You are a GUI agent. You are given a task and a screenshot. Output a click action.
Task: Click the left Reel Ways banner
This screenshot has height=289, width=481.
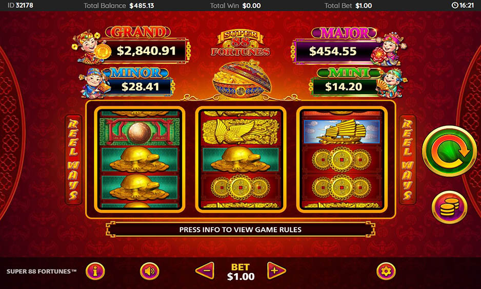[73, 160]
